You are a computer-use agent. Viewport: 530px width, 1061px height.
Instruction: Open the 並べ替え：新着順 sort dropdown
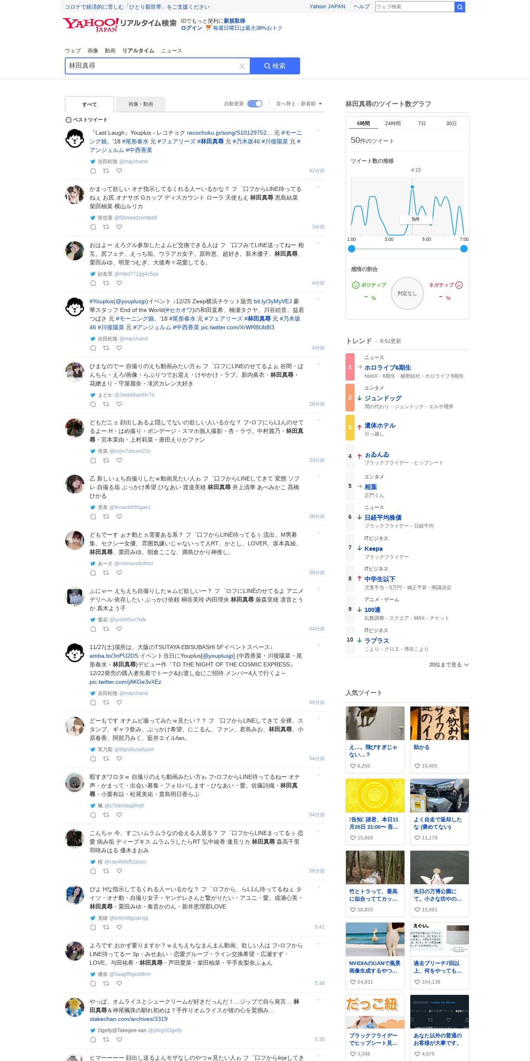pos(299,104)
